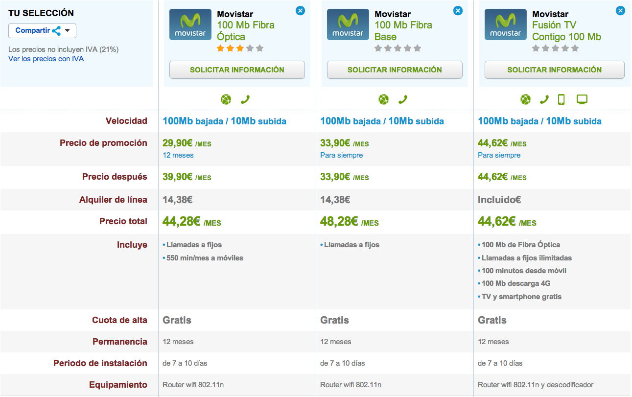
Task: Click the 'Precio después' row label
Action: (x=115, y=177)
